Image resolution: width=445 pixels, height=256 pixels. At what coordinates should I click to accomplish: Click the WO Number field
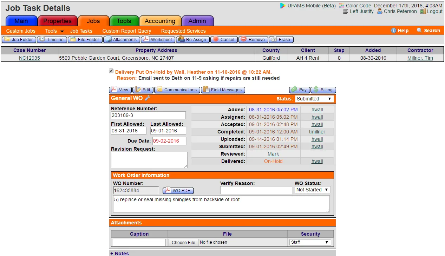(136, 190)
